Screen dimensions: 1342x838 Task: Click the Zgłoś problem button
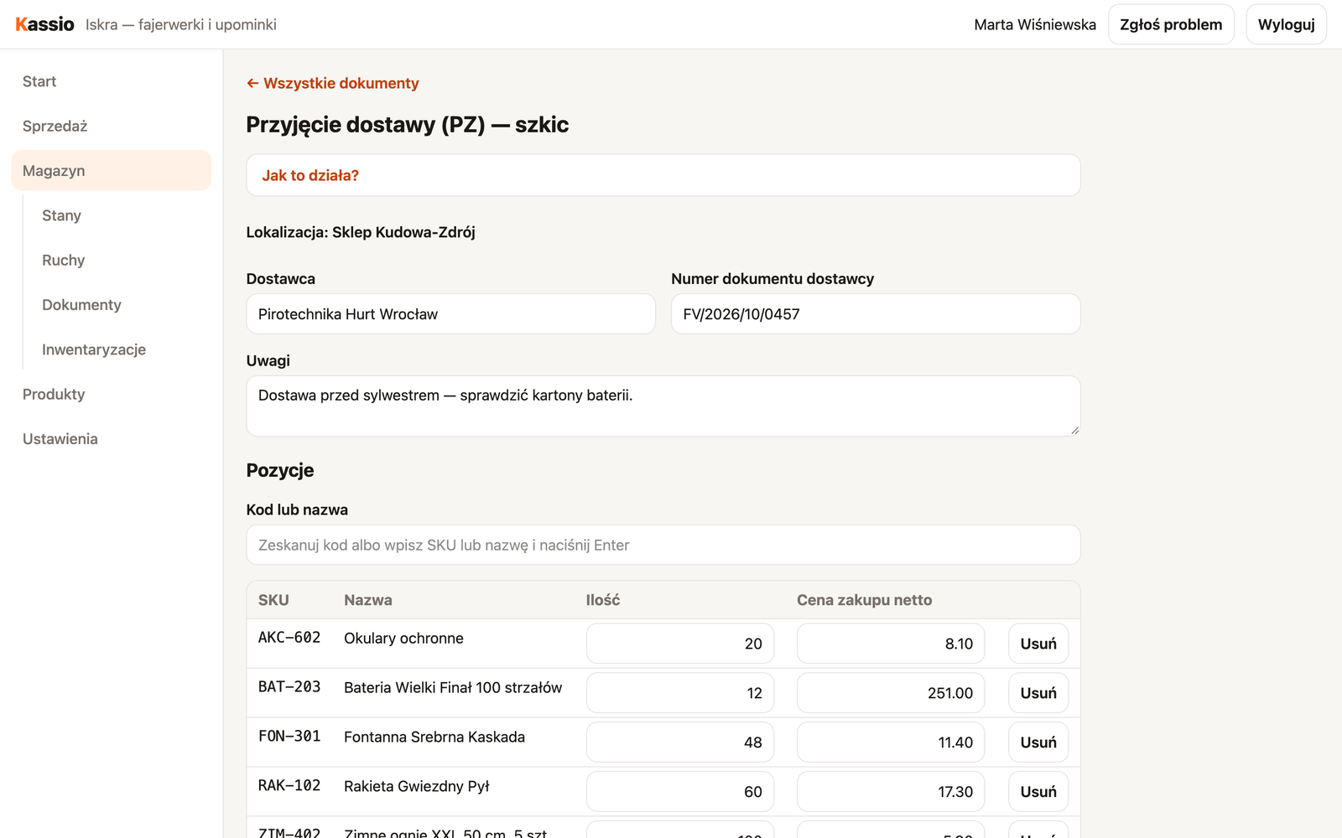point(1171,24)
